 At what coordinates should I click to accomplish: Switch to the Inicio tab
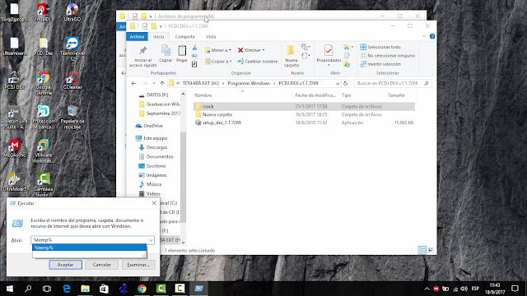click(159, 36)
